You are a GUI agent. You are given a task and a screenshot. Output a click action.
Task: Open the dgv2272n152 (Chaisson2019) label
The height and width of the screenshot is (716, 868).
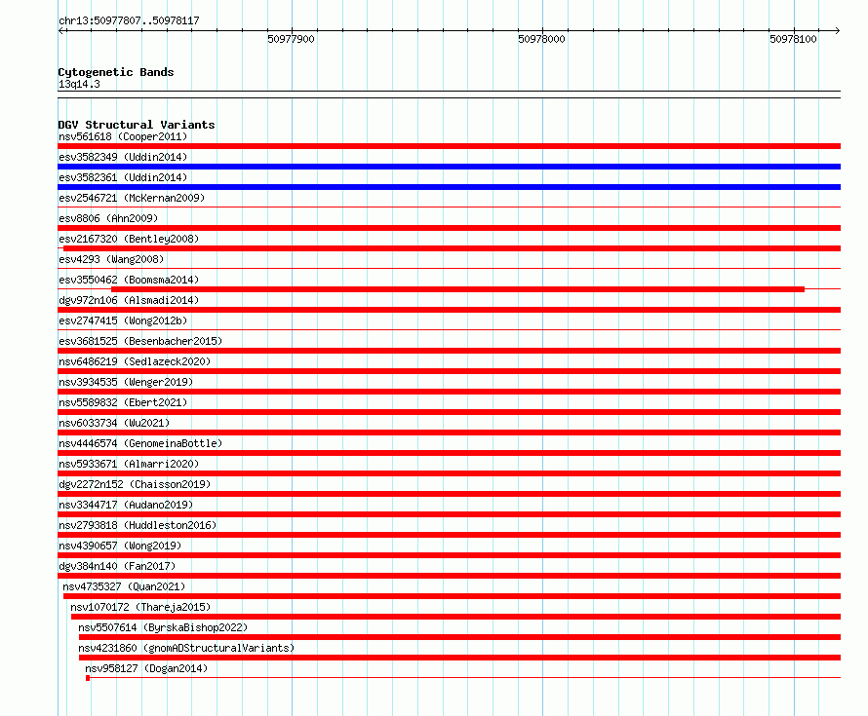click(x=135, y=484)
